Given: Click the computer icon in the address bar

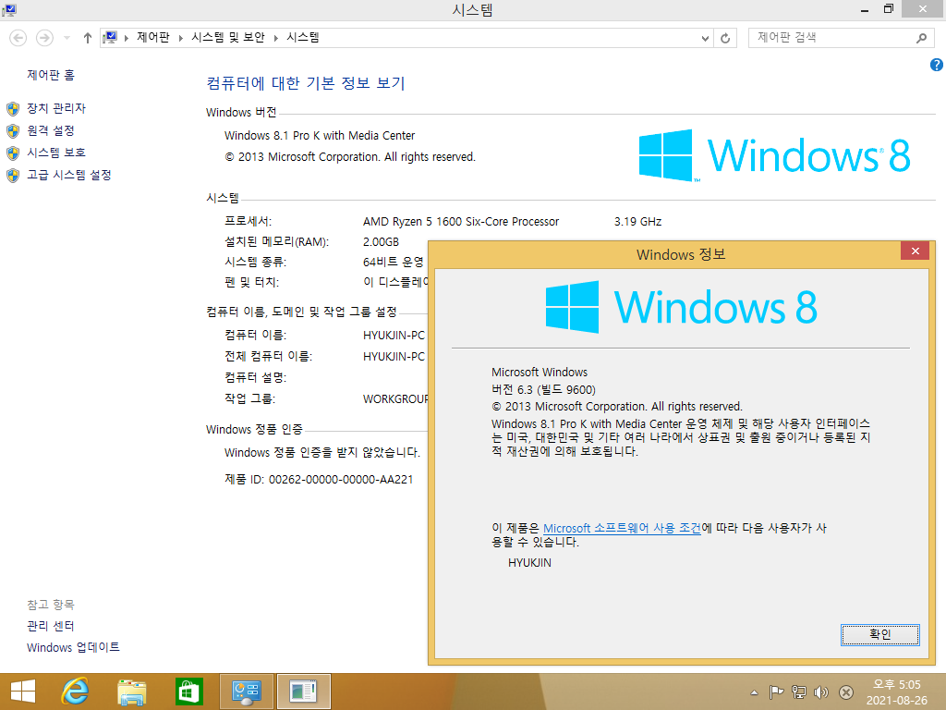Looking at the screenshot, I should (x=110, y=38).
